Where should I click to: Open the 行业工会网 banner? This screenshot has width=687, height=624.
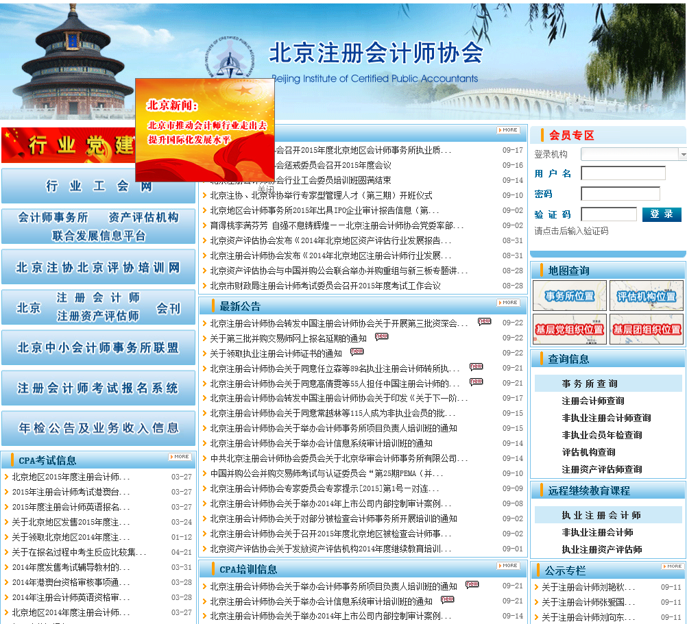98,186
